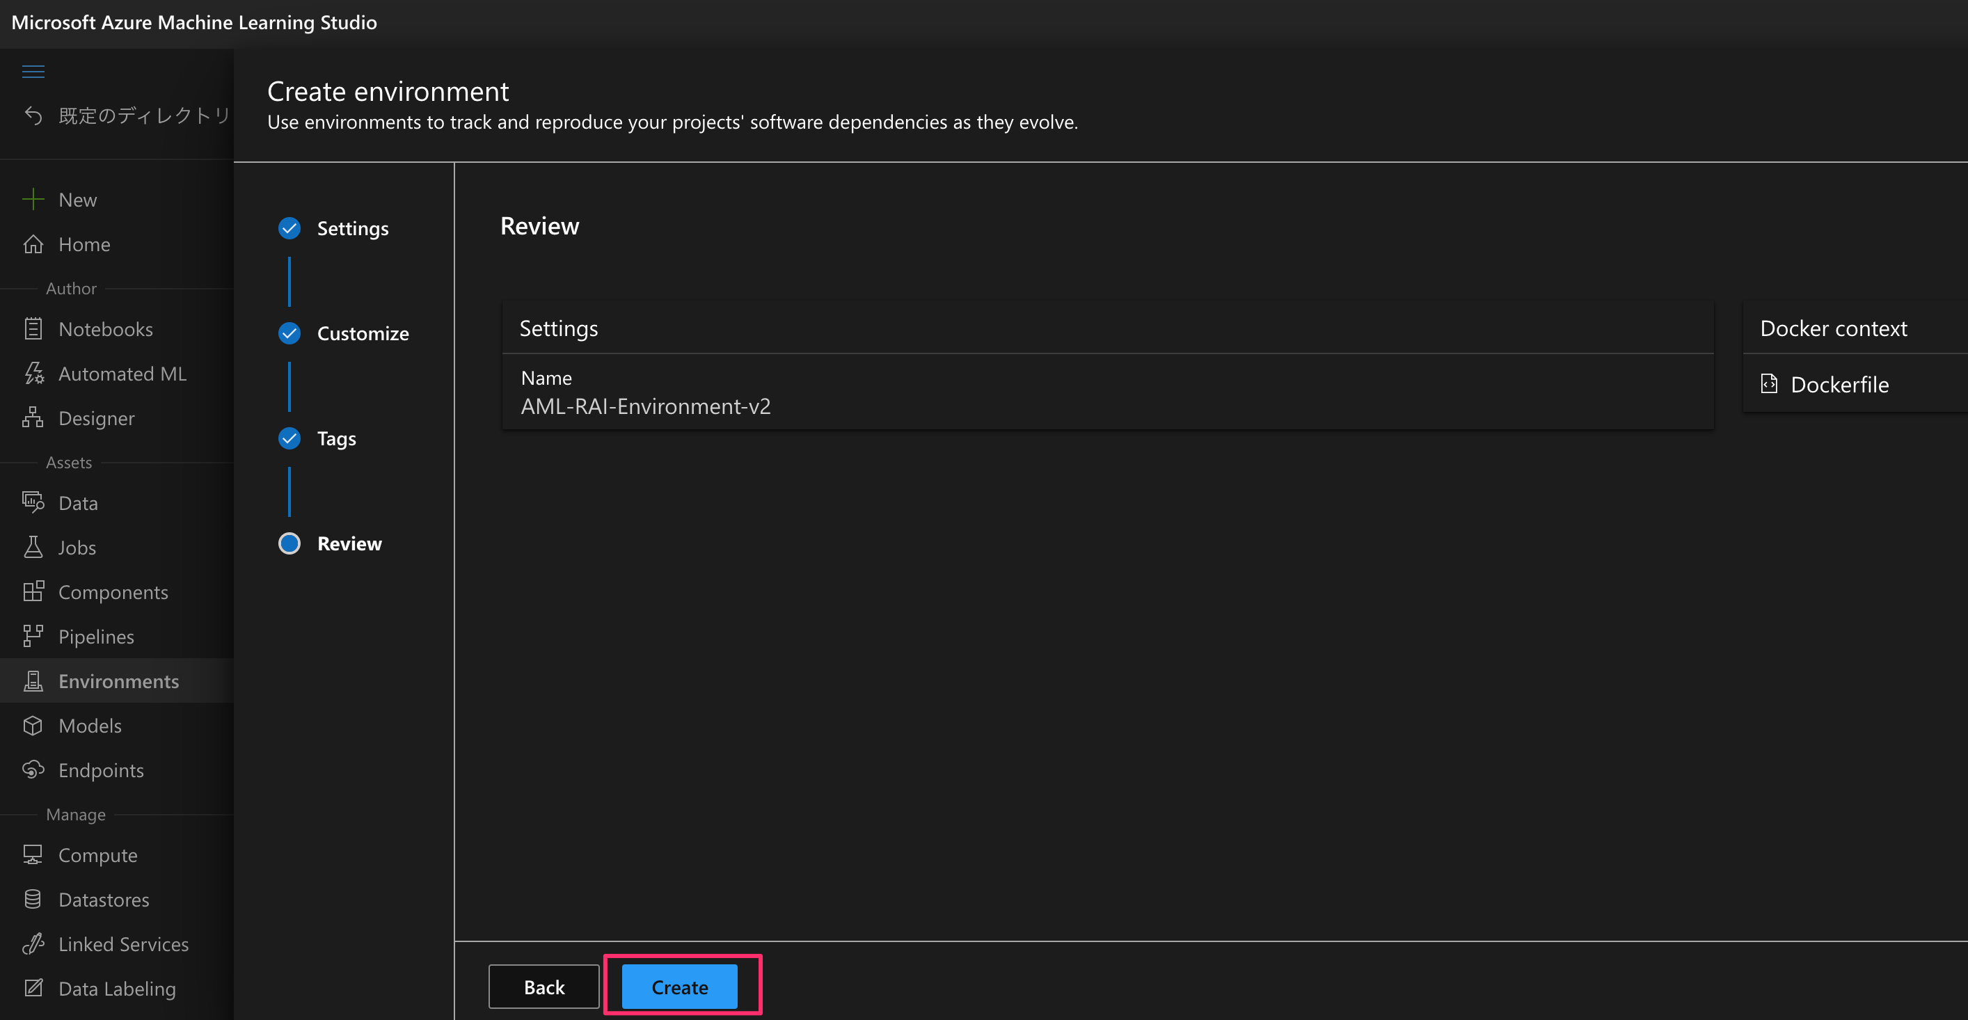Viewport: 1968px width, 1020px height.
Task: Click the green plus New icon
Action: [33, 200]
